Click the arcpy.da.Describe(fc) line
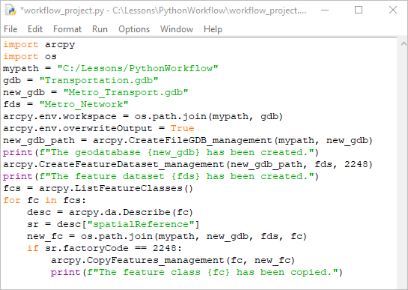The image size is (408, 290). (110, 212)
